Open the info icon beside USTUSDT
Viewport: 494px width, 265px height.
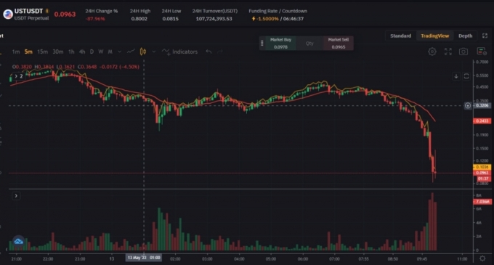click(47, 11)
